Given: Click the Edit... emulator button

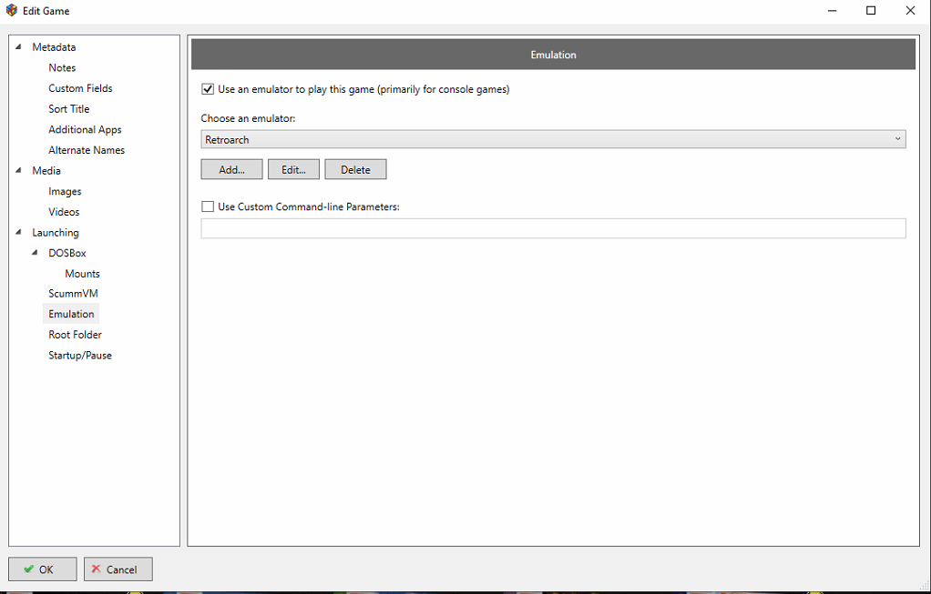Looking at the screenshot, I should pyautogui.click(x=293, y=169).
